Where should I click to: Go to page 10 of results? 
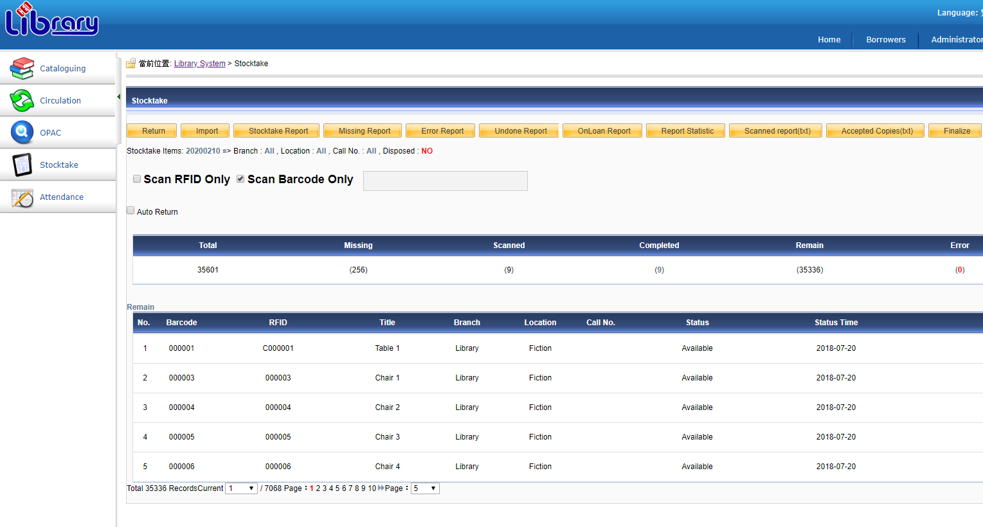372,488
